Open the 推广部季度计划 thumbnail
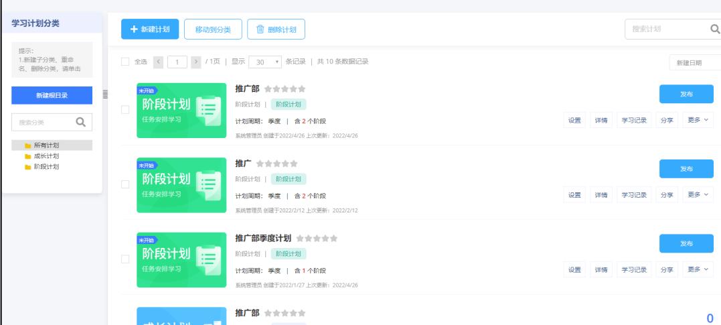Image resolution: width=721 pixels, height=325 pixels. [x=181, y=259]
